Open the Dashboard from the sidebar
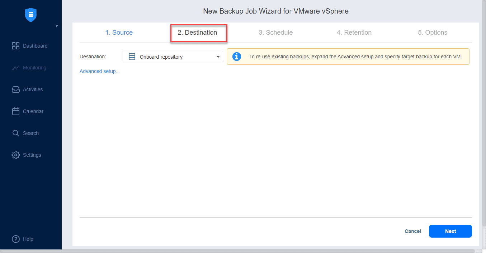 tap(31, 46)
